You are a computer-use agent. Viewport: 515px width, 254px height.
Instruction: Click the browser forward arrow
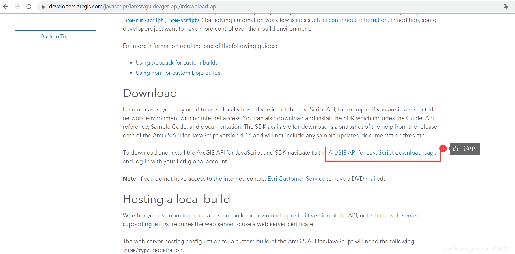(17, 6)
